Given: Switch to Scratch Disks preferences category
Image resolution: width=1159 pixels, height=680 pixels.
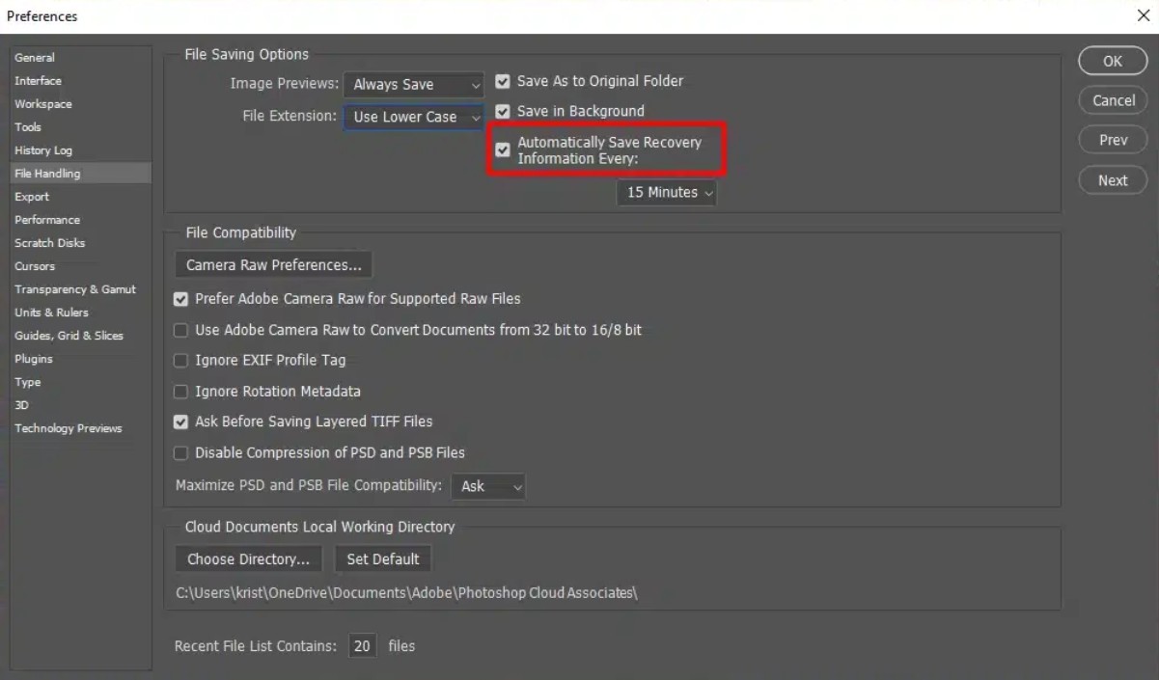Looking at the screenshot, I should [x=50, y=243].
